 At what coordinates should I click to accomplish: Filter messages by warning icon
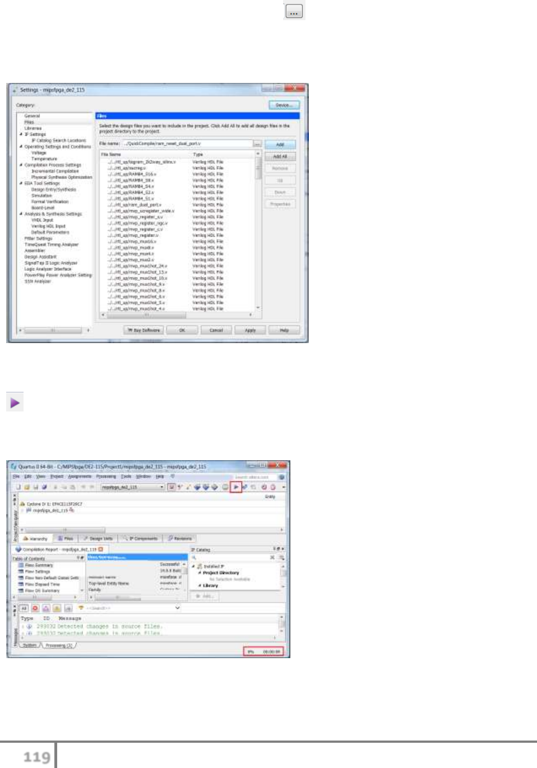click(57, 608)
